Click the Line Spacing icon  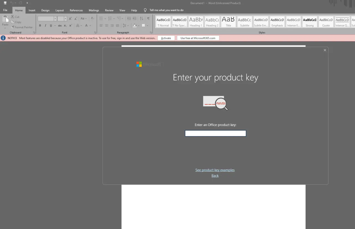pyautogui.click(x=125, y=25)
